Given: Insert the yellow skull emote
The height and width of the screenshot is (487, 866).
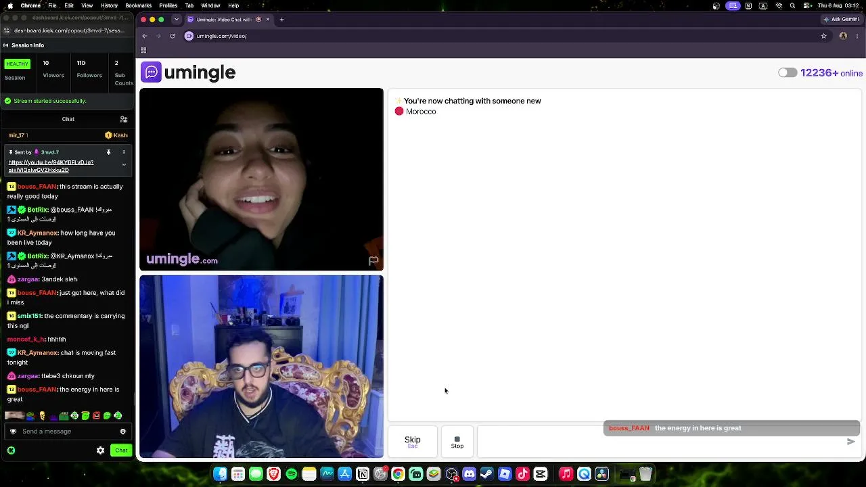Looking at the screenshot, I should pyautogui.click(x=42, y=416).
